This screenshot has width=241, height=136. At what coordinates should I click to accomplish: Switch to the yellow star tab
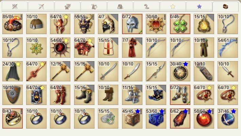173,7
